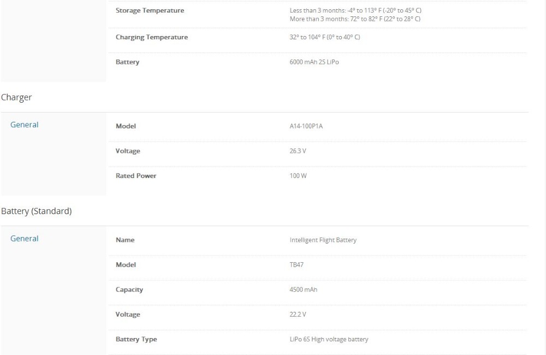
Task: Click the Charger section heading
Action: point(16,97)
